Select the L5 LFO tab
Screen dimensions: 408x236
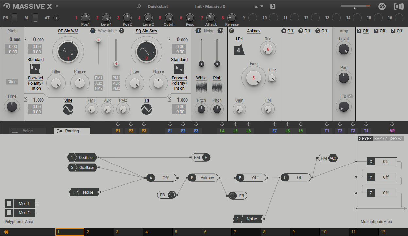click(x=235, y=131)
